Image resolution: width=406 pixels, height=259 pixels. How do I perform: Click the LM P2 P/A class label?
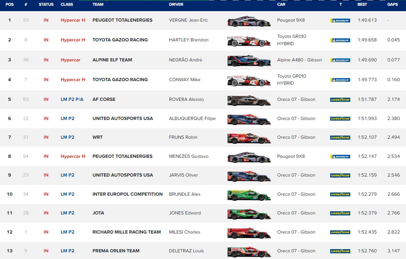tap(72, 99)
